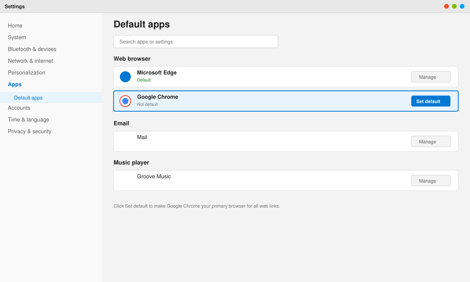Open Manage for the Mail app
The image size is (470, 282).
(x=431, y=141)
